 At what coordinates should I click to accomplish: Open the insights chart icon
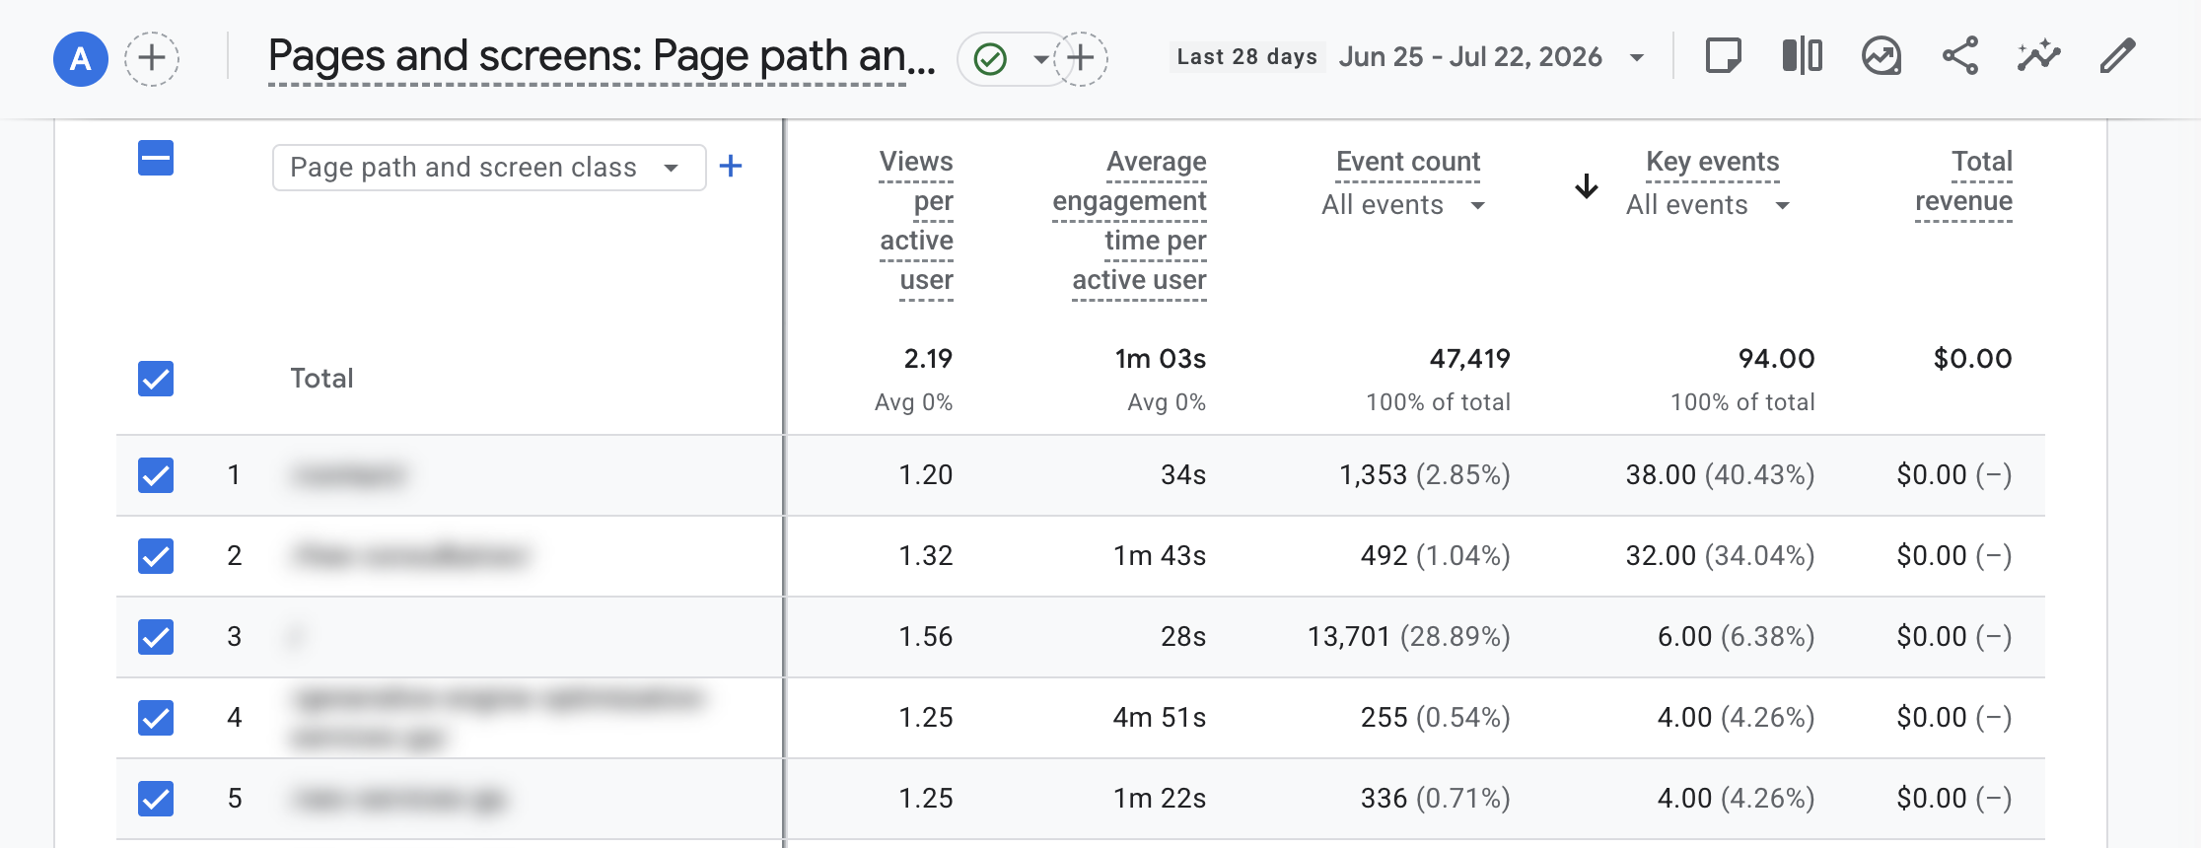pos(1881,56)
